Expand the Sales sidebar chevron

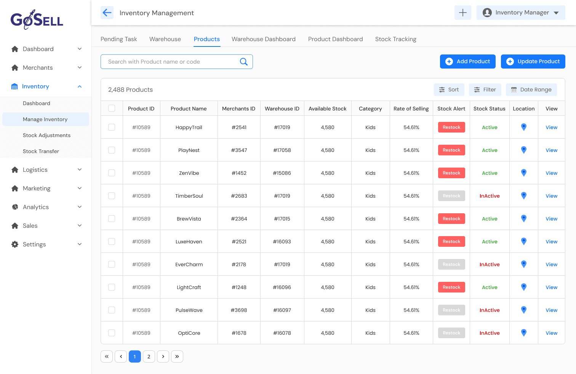pos(80,225)
